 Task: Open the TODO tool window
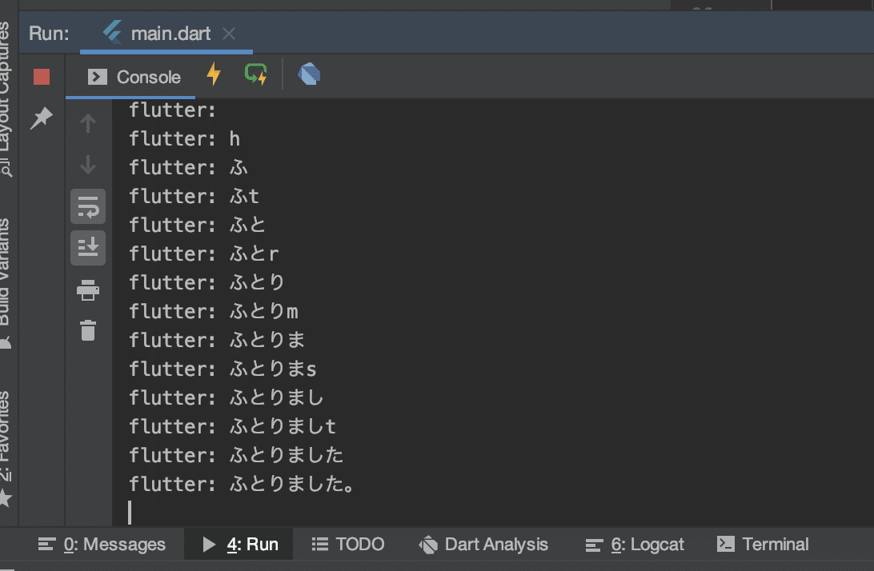(348, 545)
